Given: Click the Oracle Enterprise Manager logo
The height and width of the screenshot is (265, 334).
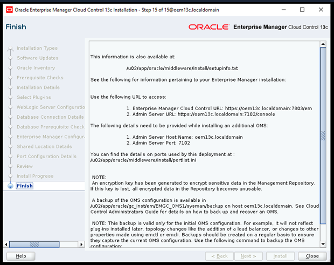Looking at the screenshot, I should 258,27.
